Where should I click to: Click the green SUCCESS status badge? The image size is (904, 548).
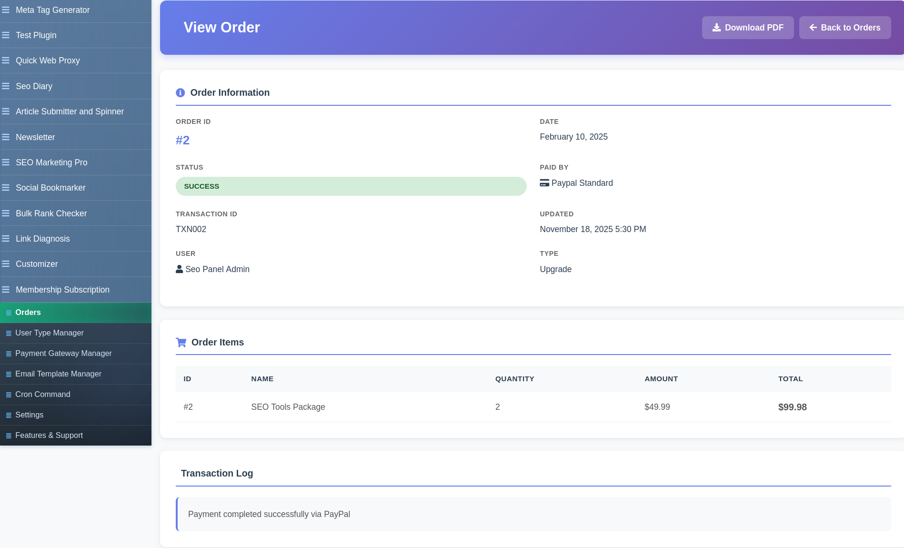[x=351, y=186]
